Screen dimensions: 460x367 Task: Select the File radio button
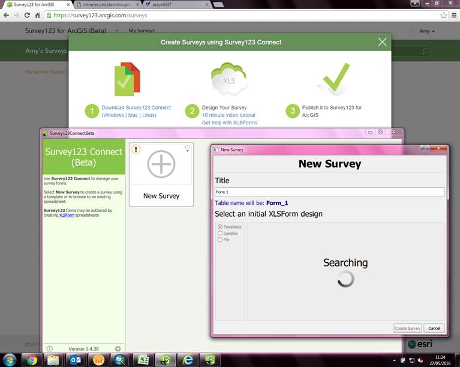[220, 239]
